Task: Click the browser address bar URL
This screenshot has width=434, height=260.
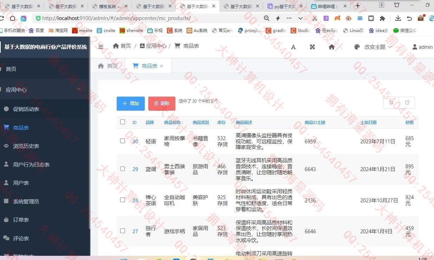Action: (x=116, y=18)
